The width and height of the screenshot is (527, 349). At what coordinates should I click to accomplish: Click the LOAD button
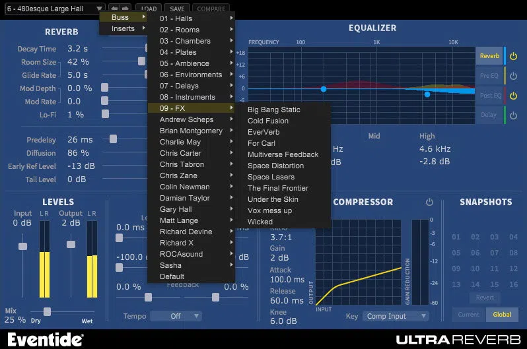149,9
